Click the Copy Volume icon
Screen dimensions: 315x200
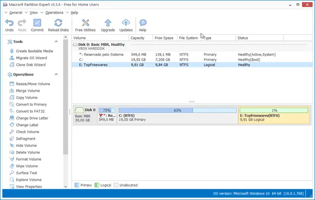11,97
